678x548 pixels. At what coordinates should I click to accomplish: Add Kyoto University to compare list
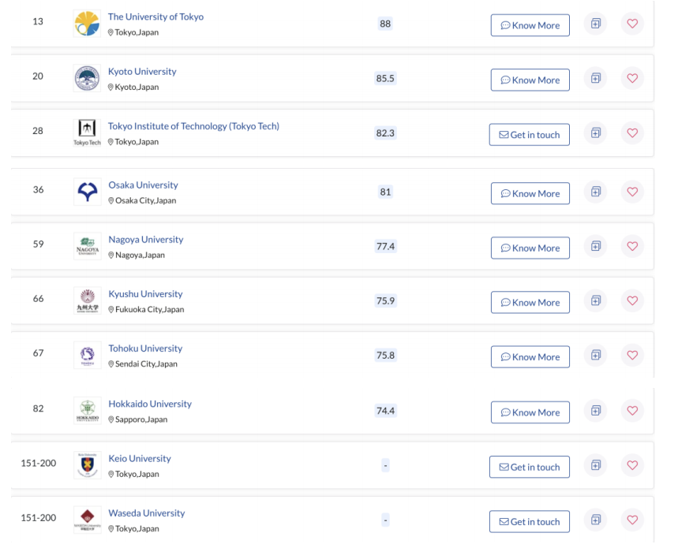tap(595, 78)
